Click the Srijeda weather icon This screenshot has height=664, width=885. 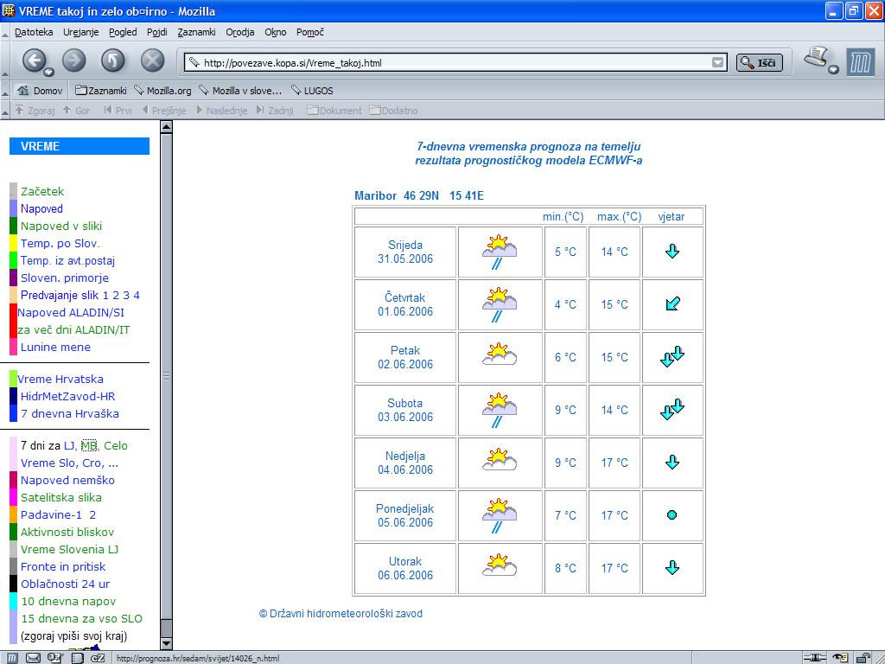pyautogui.click(x=499, y=252)
